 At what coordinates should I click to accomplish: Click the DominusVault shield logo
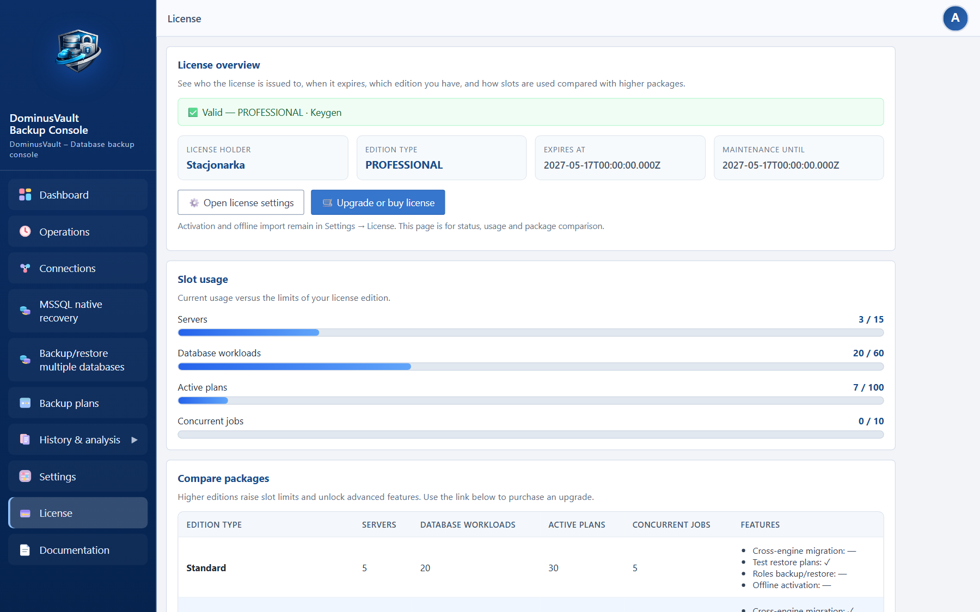coord(78,51)
